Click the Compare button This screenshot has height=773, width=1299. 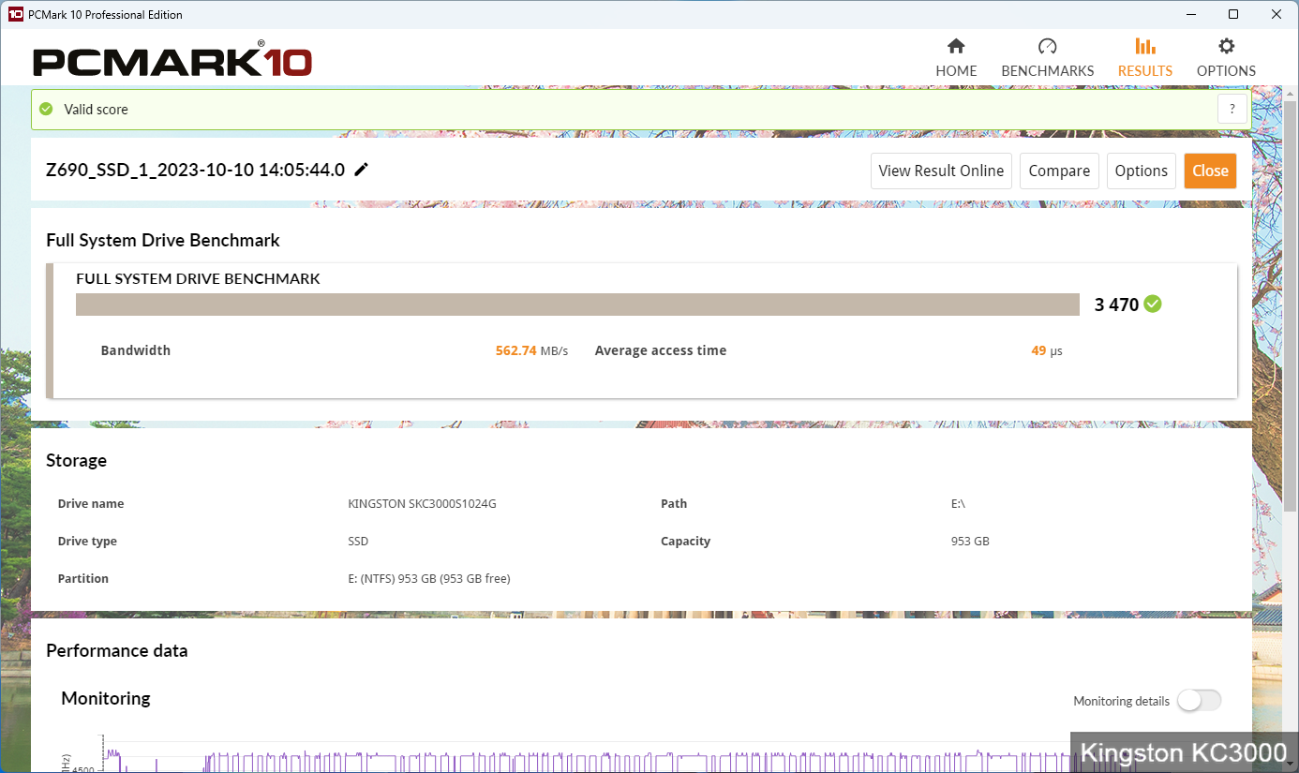click(1059, 171)
